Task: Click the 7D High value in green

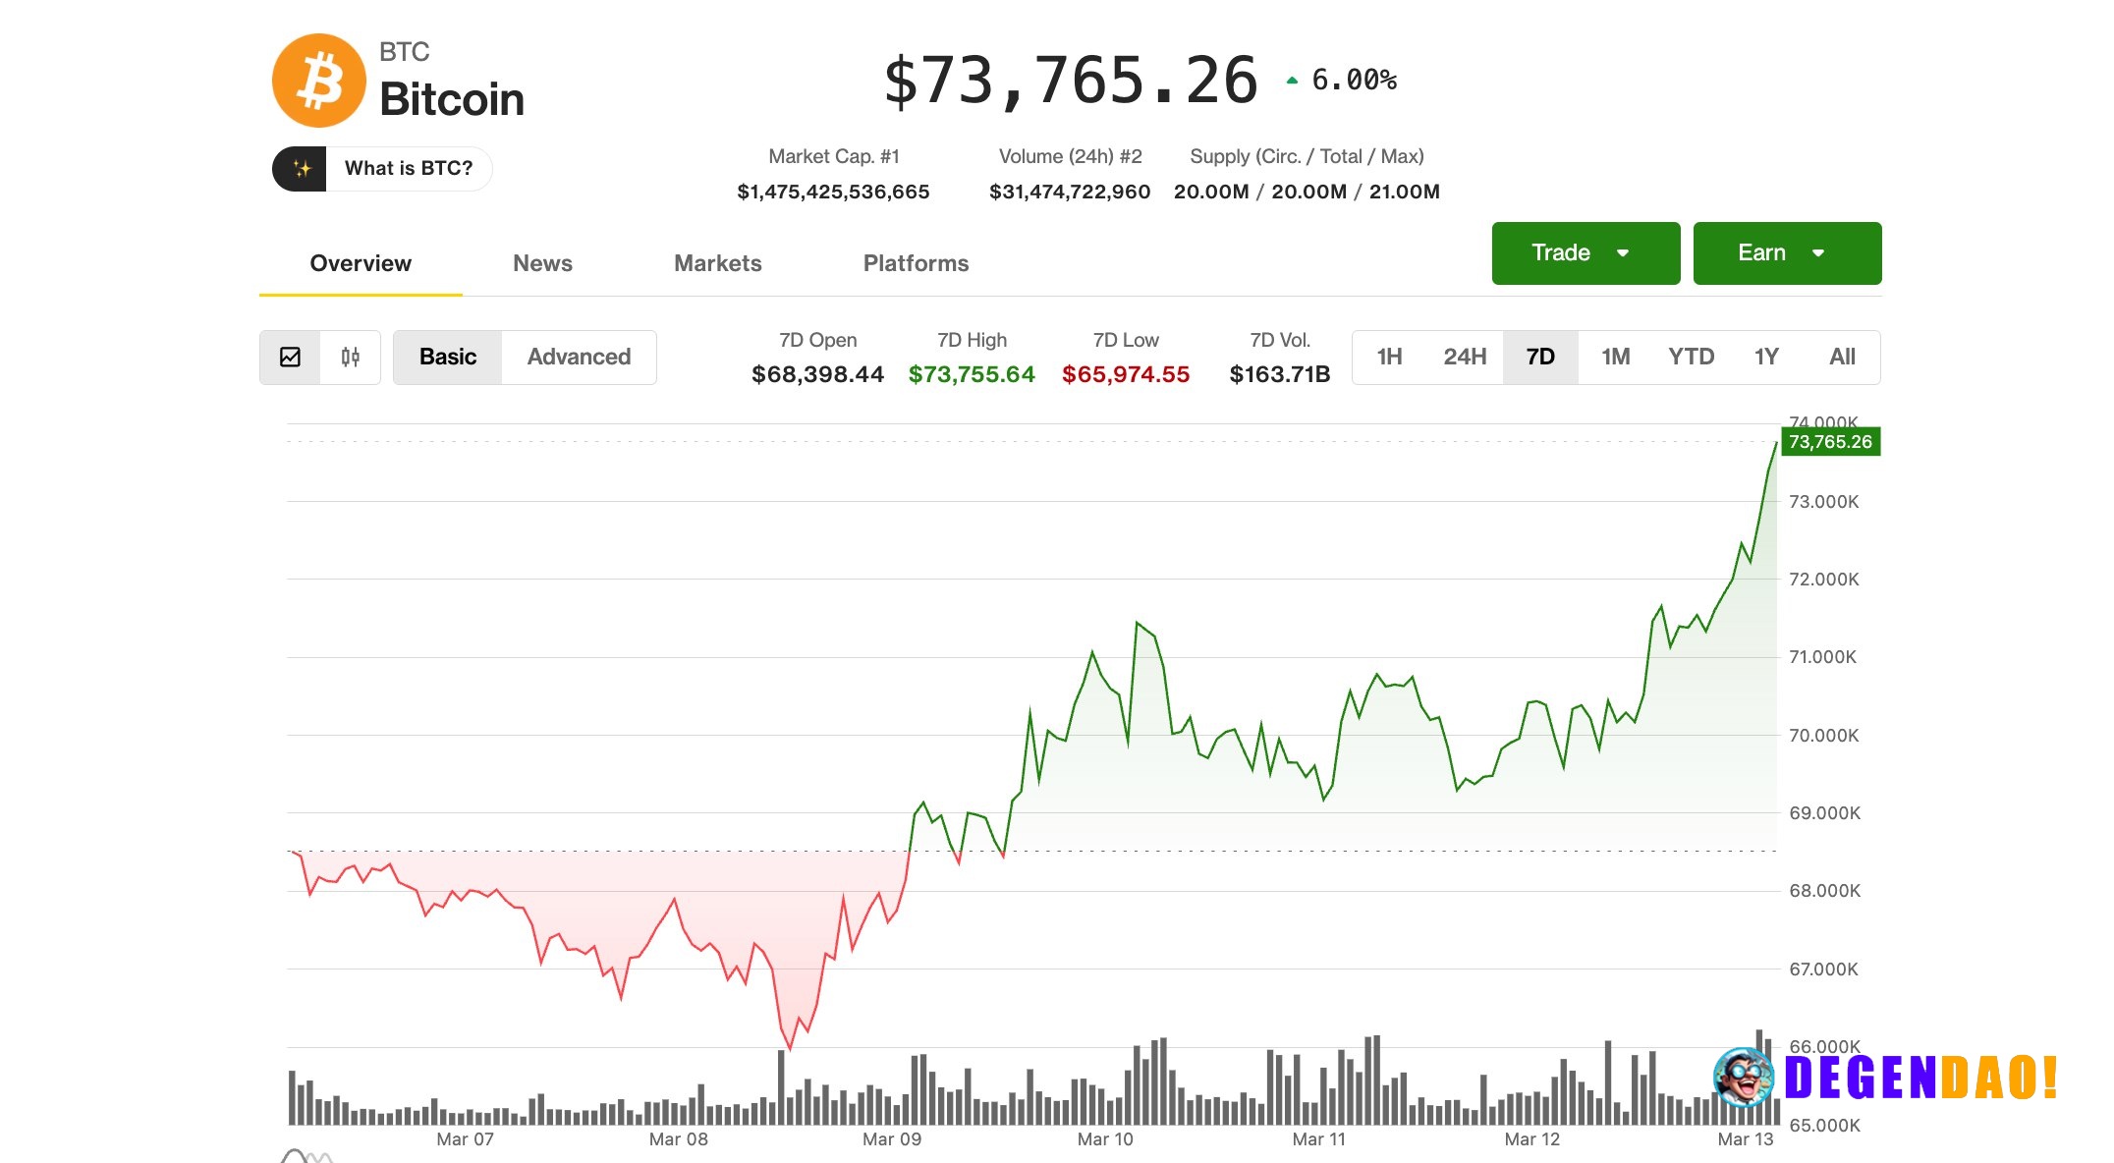Action: [x=971, y=373]
